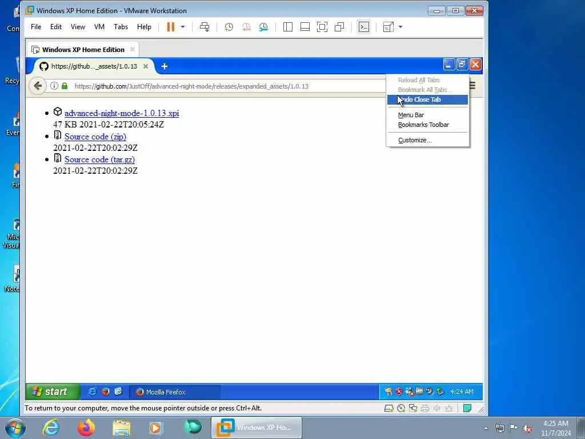
Task: Take a snapshot of the virtual machine
Action: (x=229, y=27)
